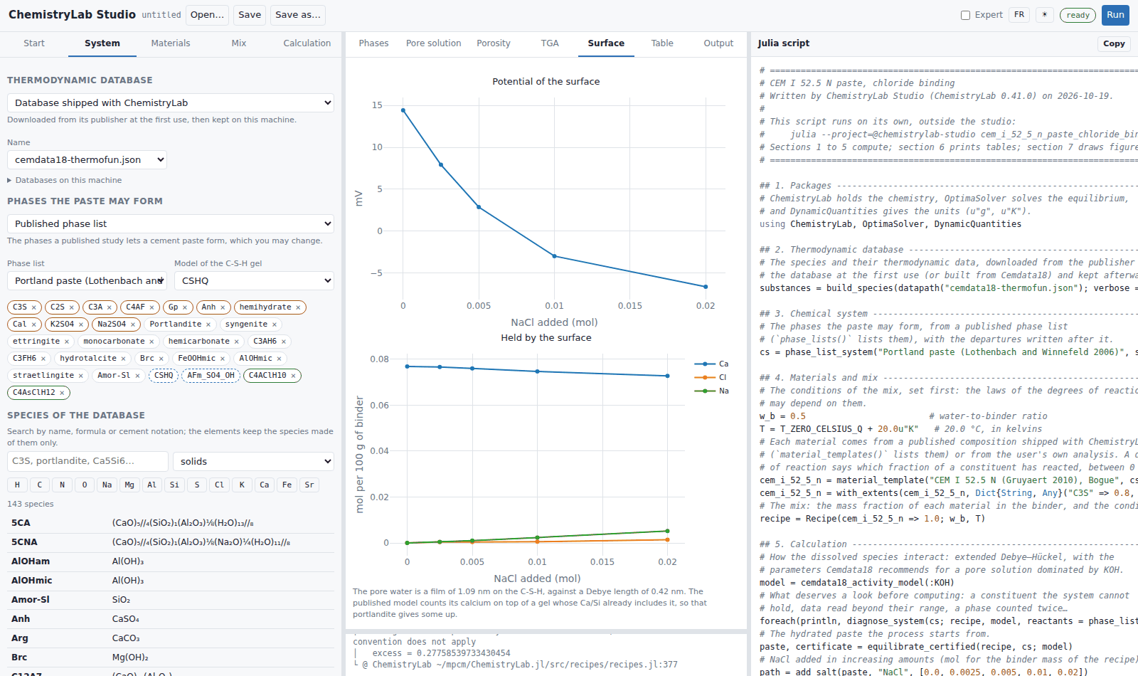1138x676 pixels.
Task: Enable the Expert mode checkbox
Action: point(965,15)
